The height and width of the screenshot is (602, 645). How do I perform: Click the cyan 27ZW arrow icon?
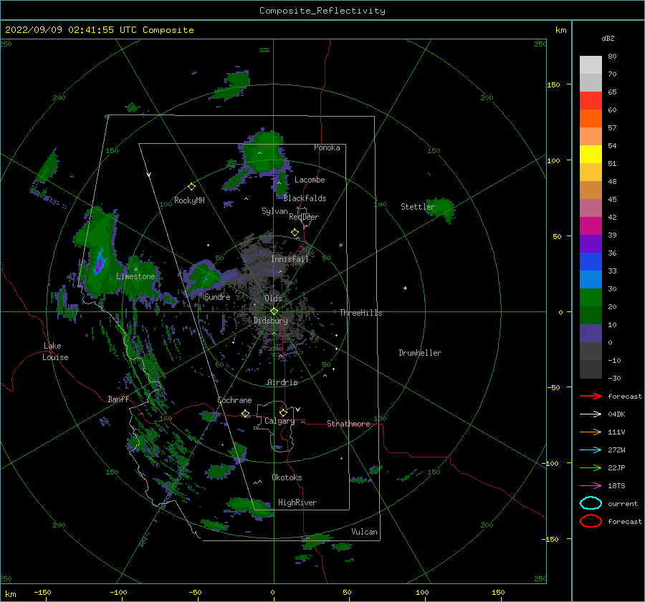tap(591, 450)
